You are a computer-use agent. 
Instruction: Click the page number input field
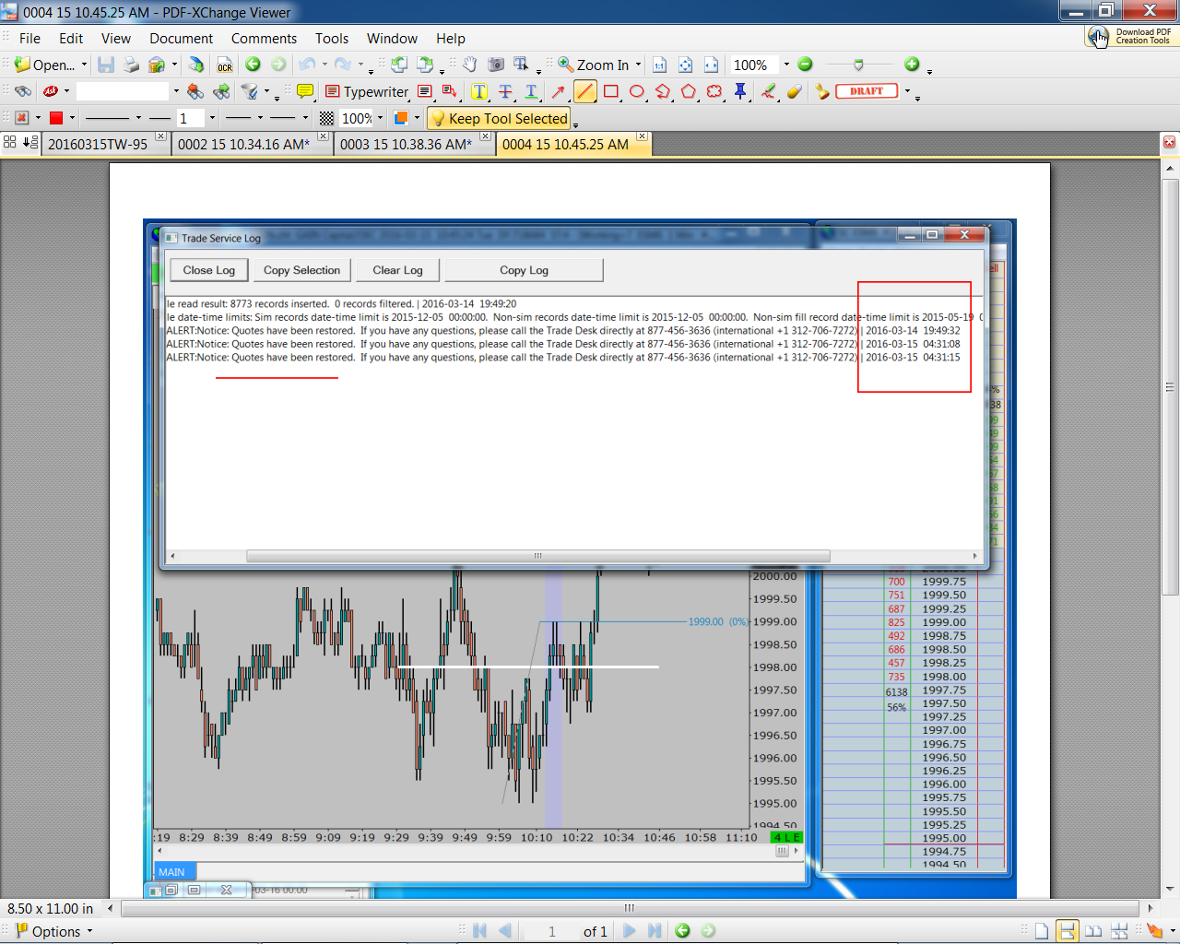(551, 931)
